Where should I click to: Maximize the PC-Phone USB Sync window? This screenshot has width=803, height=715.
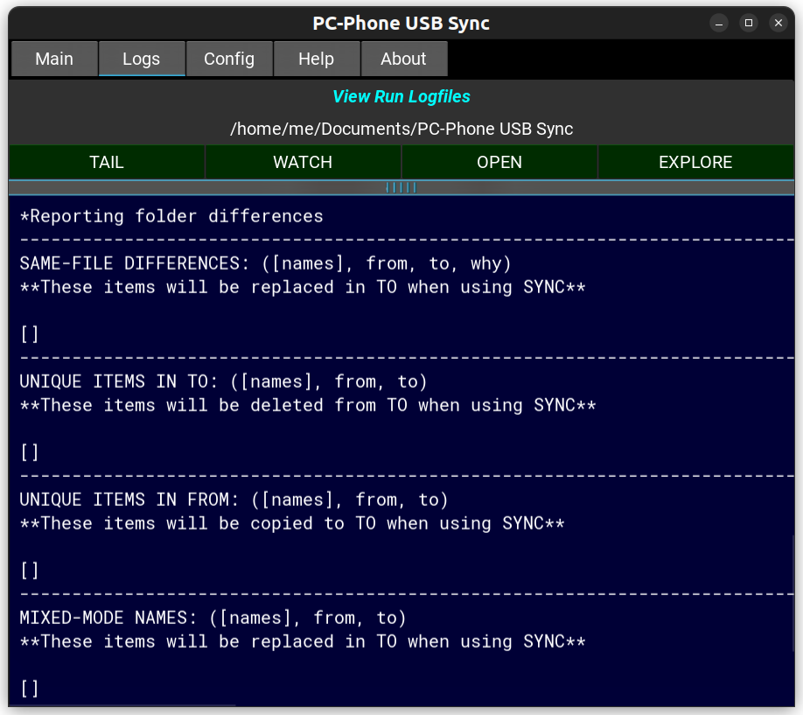[x=748, y=23]
